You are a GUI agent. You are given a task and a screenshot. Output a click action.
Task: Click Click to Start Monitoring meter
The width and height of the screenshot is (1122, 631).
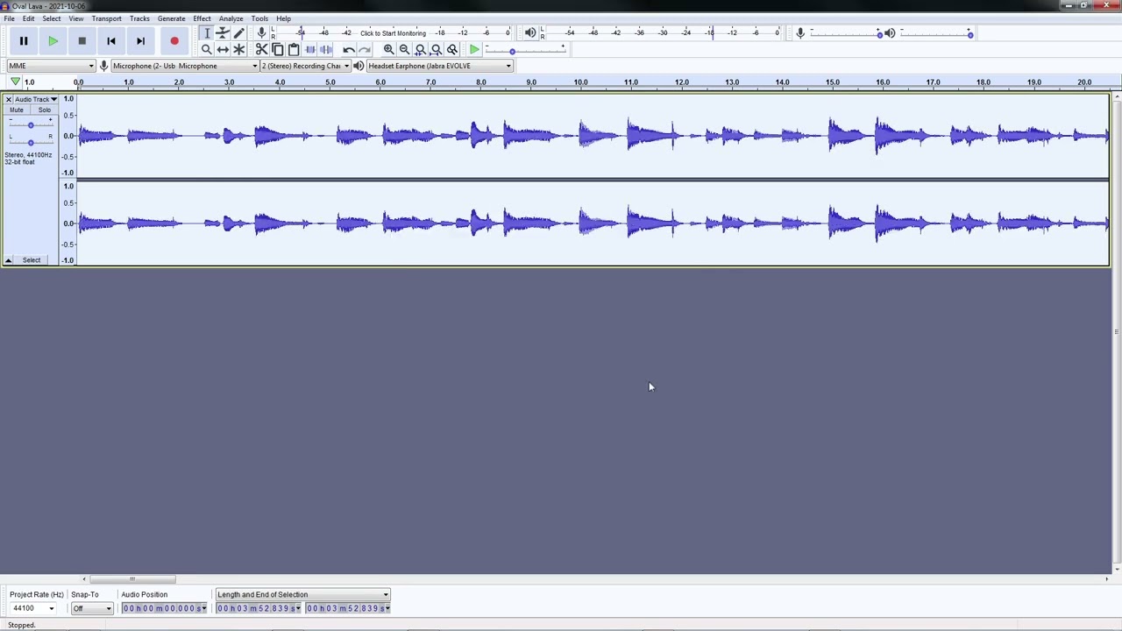pos(393,33)
